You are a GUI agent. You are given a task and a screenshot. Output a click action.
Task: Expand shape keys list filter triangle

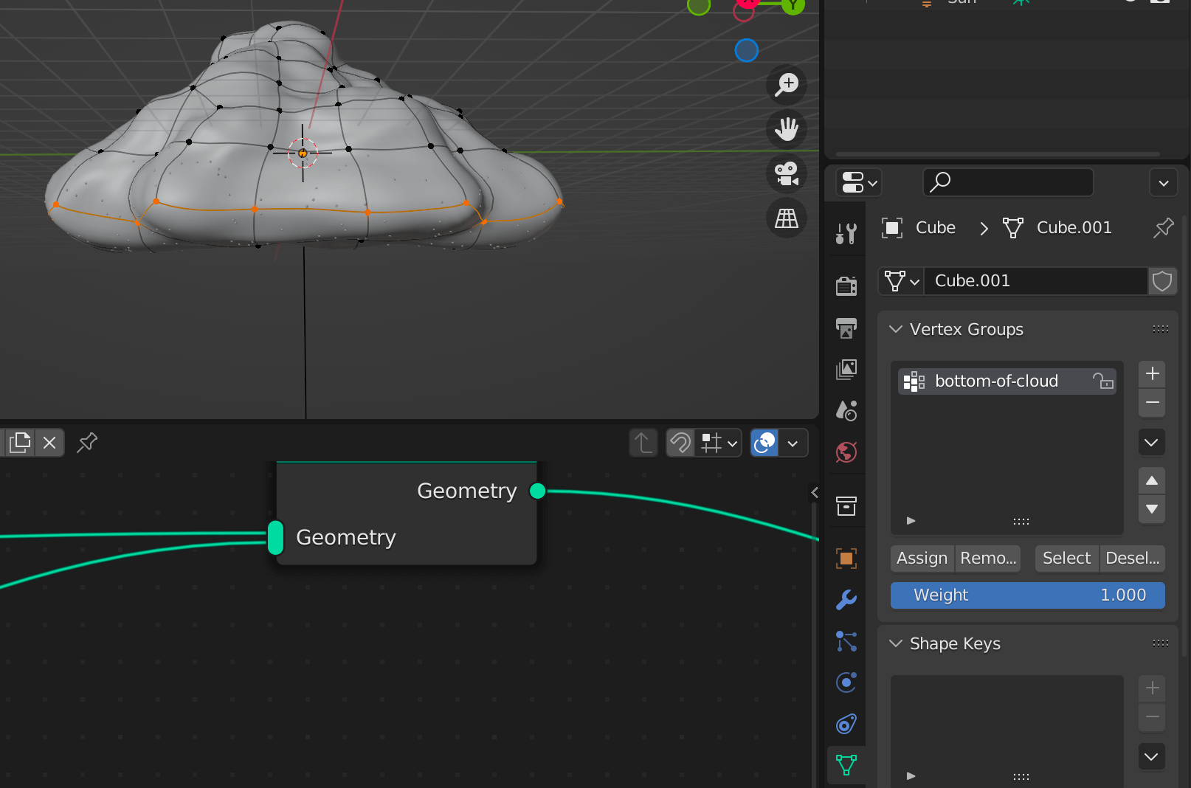[911, 775]
